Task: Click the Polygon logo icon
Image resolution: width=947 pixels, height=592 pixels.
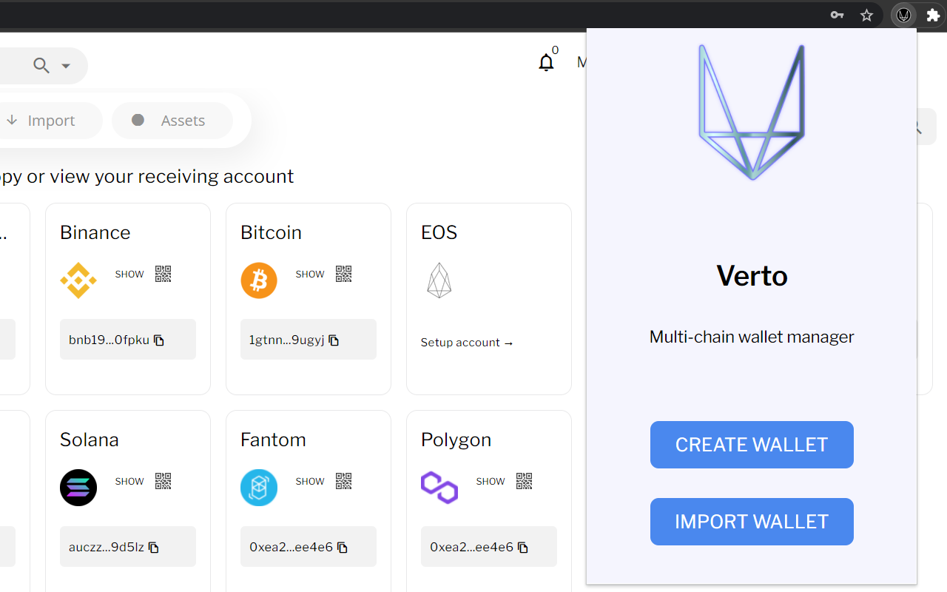Action: [439, 488]
